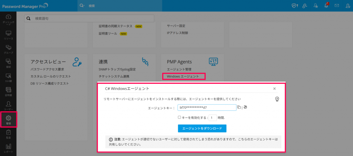Open the サーバー設定 link

click(176, 26)
